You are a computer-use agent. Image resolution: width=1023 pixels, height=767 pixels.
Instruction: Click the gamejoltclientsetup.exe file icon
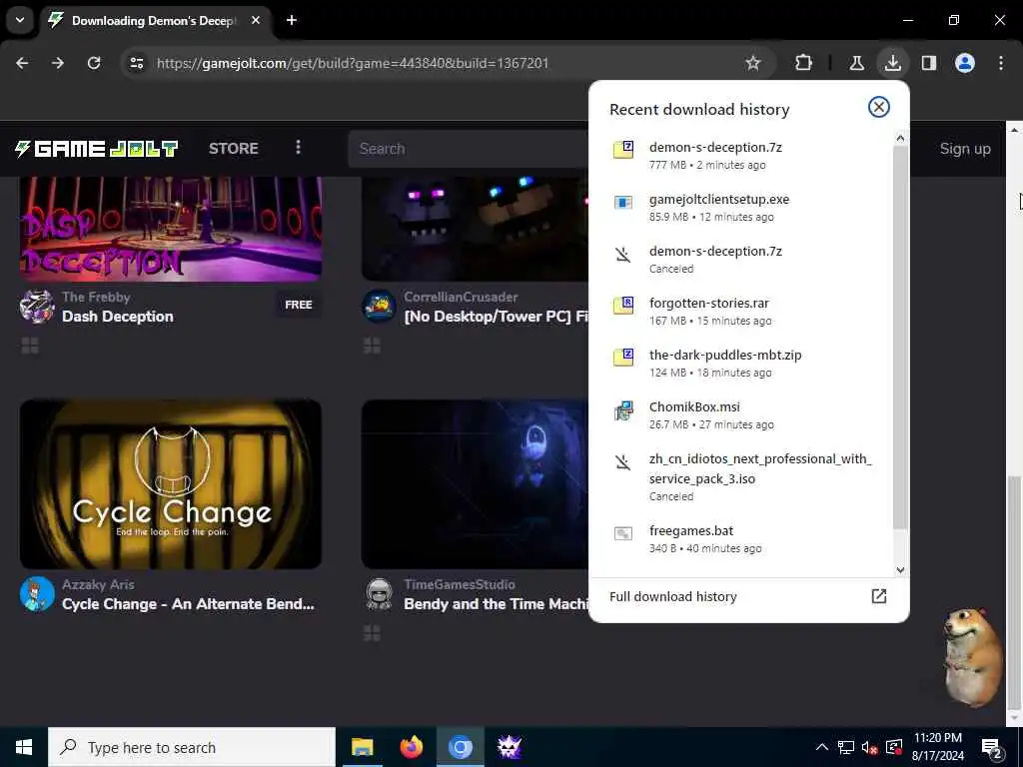[x=623, y=202]
